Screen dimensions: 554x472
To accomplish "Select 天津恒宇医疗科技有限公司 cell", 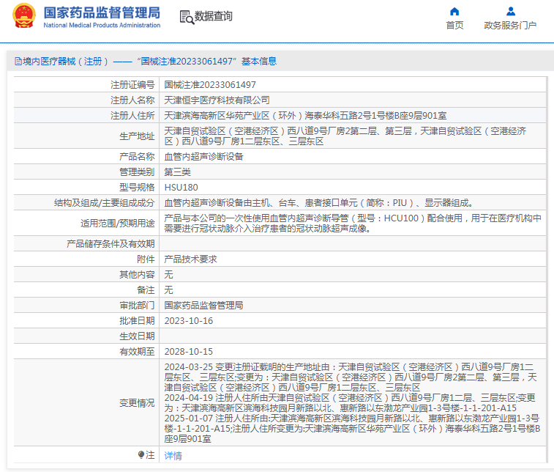I will (217, 100).
